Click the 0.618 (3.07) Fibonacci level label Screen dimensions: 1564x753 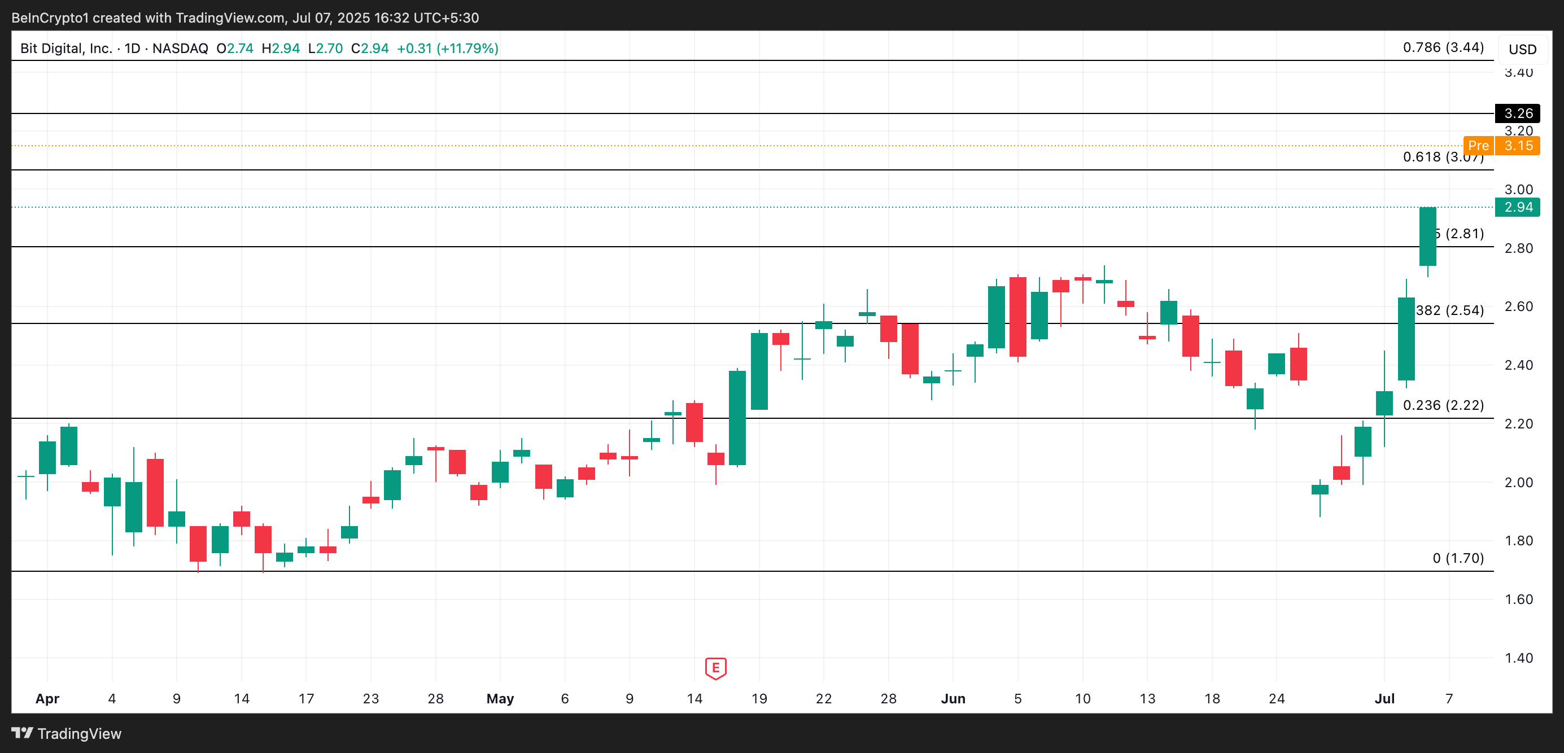click(1443, 157)
